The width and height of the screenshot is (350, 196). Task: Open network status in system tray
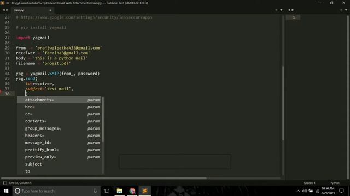coord(317,191)
